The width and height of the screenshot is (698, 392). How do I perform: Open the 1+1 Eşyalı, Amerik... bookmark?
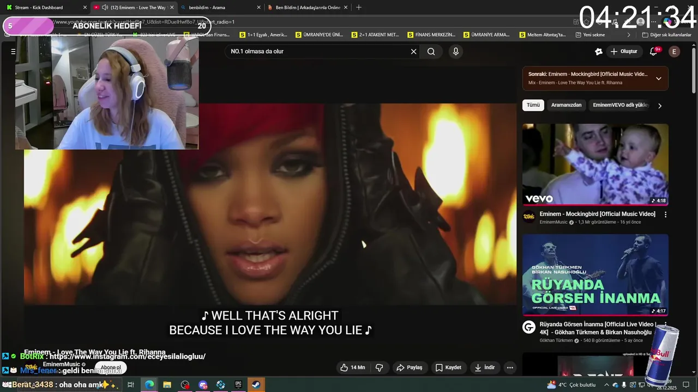tap(263, 35)
